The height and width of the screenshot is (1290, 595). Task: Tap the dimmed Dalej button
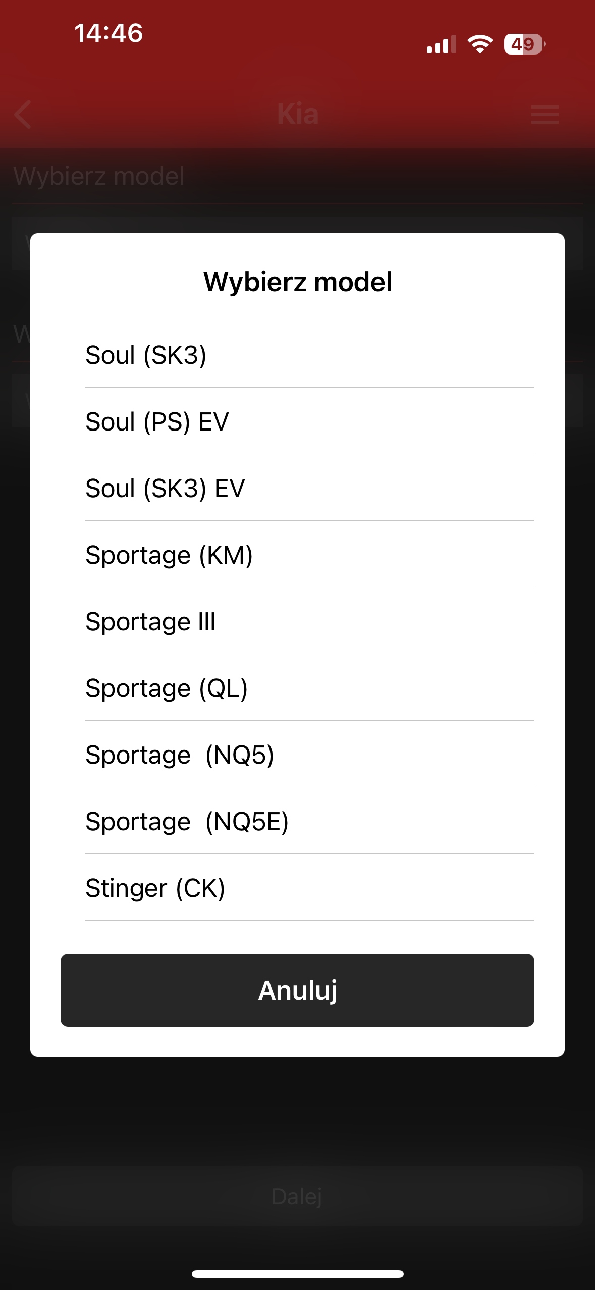pyautogui.click(x=297, y=1196)
